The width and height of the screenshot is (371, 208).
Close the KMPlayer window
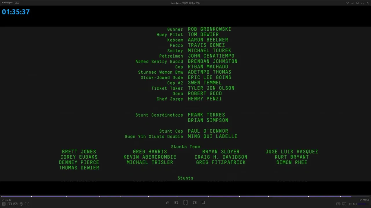[368, 3]
